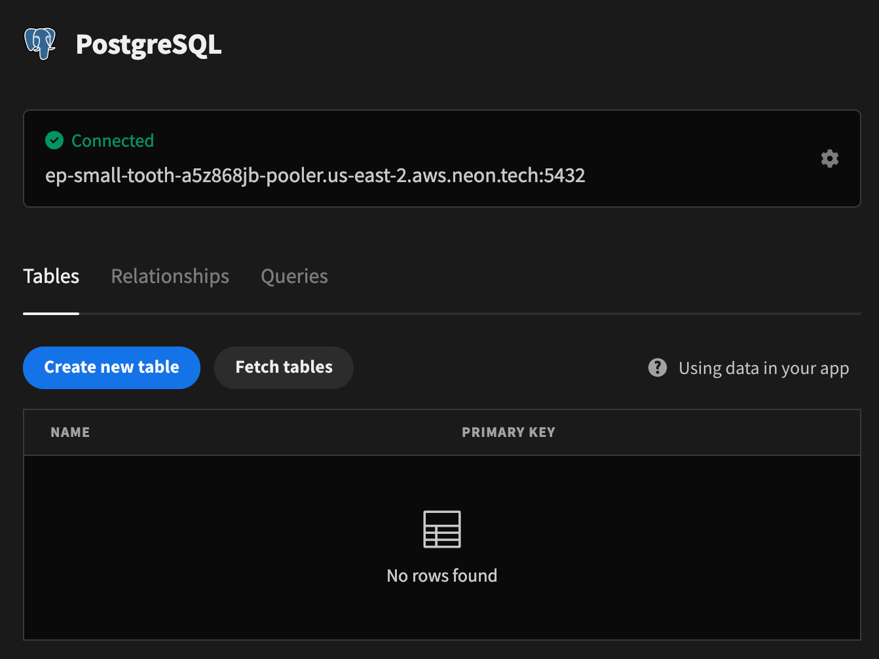Viewport: 879px width, 659px height.
Task: Click the No rows found message
Action: [x=442, y=576]
